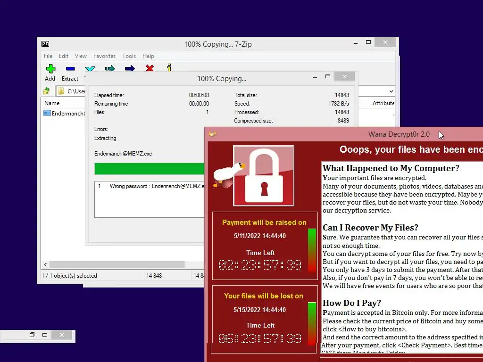Close the small window at bottom left
483x362 pixels.
point(62,335)
